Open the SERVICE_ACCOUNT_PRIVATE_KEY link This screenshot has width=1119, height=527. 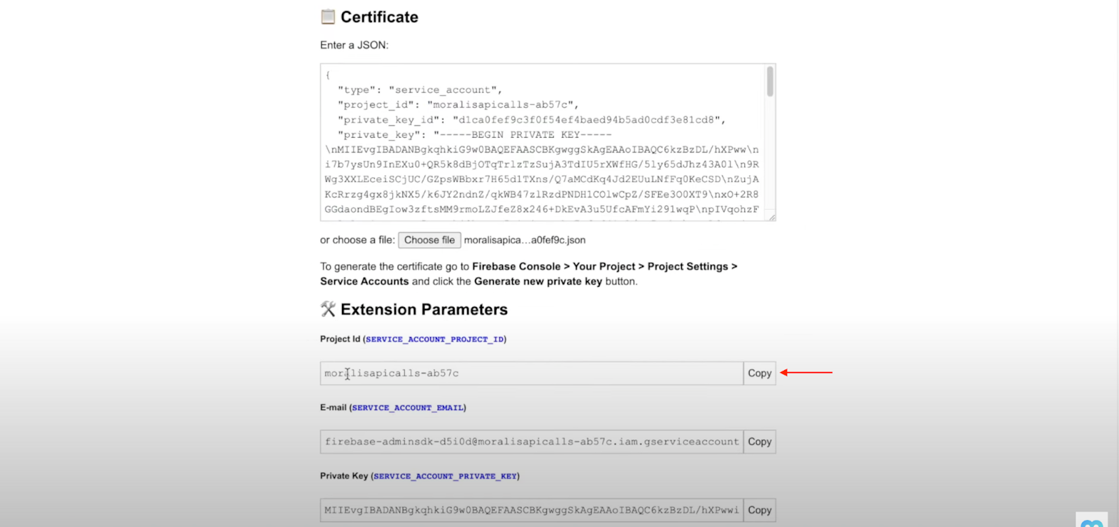pos(444,476)
